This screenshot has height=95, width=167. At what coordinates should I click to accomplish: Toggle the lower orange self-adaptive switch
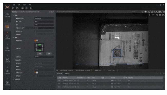(36, 73)
